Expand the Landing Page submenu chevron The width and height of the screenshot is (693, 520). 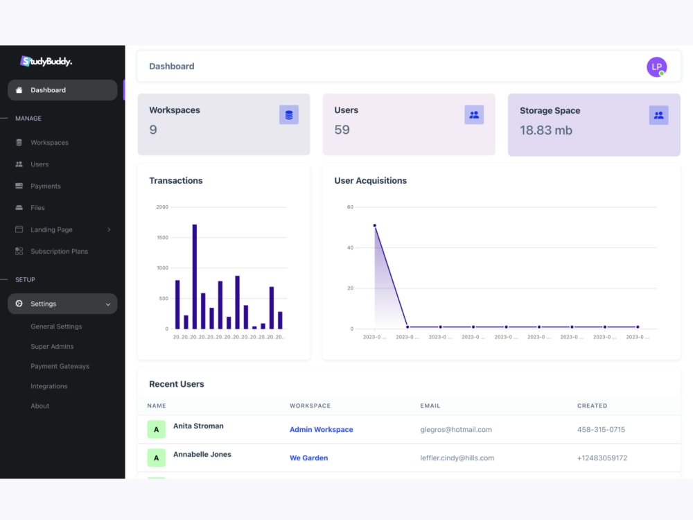pos(109,229)
